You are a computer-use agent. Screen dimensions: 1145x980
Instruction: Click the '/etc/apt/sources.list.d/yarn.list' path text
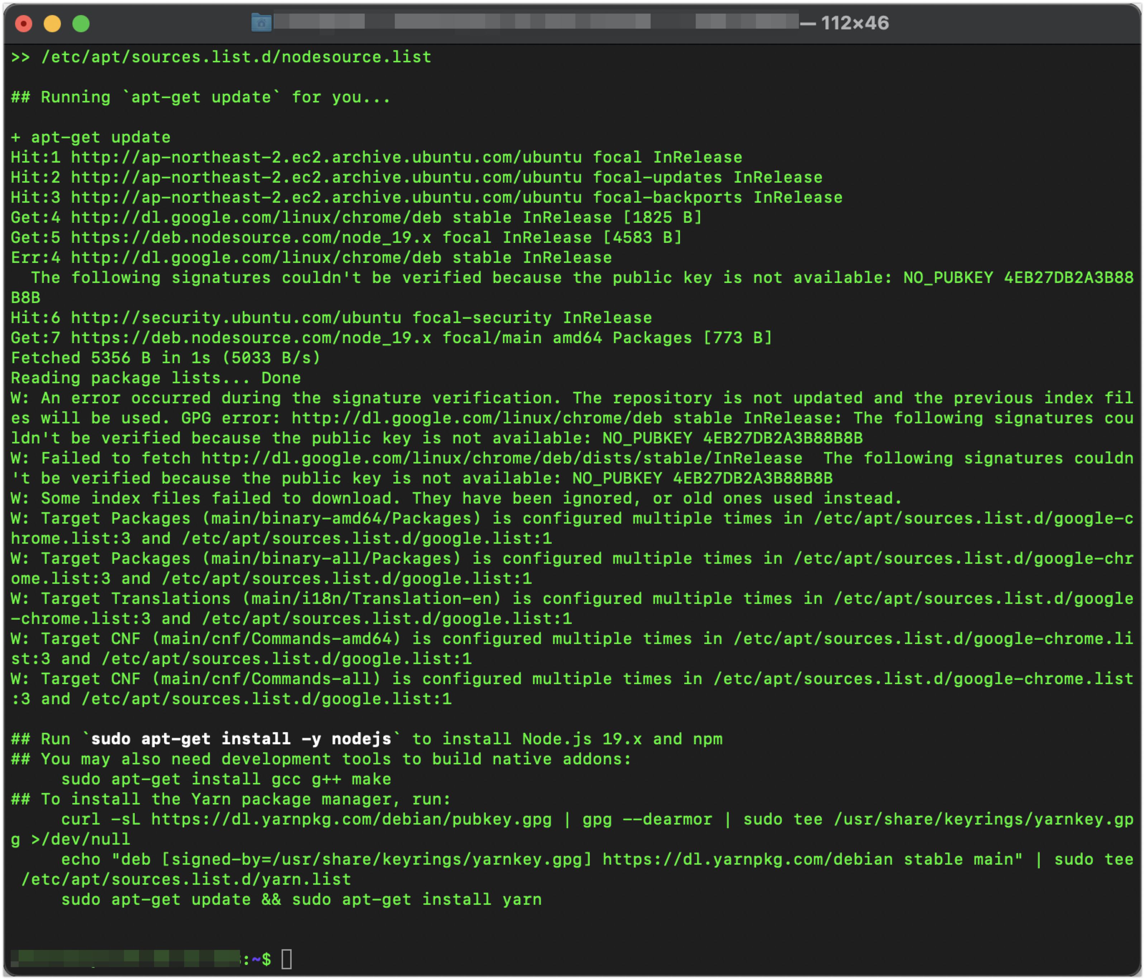(186, 879)
